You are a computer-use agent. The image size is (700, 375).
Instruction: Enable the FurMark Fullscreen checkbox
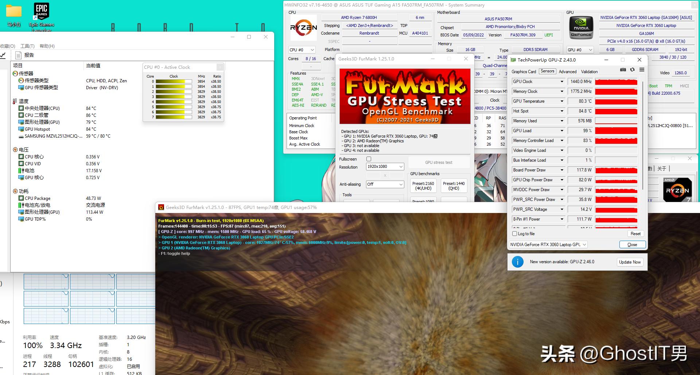point(369,159)
